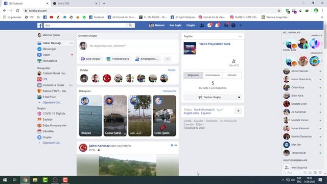This screenshot has width=327, height=184.
Task: Focus the Ara search field
Action: point(85,25)
